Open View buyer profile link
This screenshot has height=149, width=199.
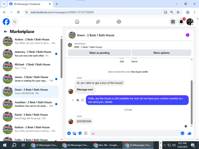(139, 72)
